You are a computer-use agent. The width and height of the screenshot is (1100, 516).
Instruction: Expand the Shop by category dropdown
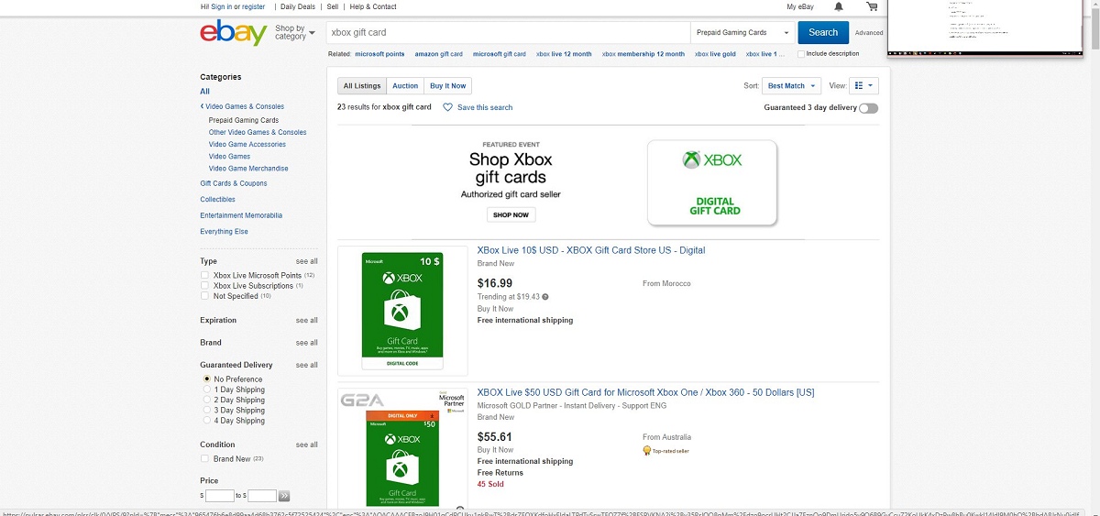coord(294,33)
